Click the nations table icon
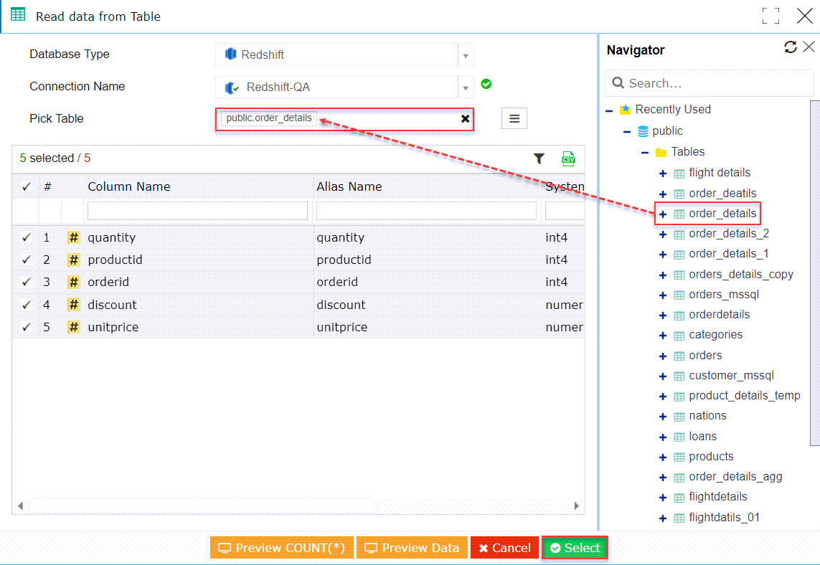 point(679,417)
